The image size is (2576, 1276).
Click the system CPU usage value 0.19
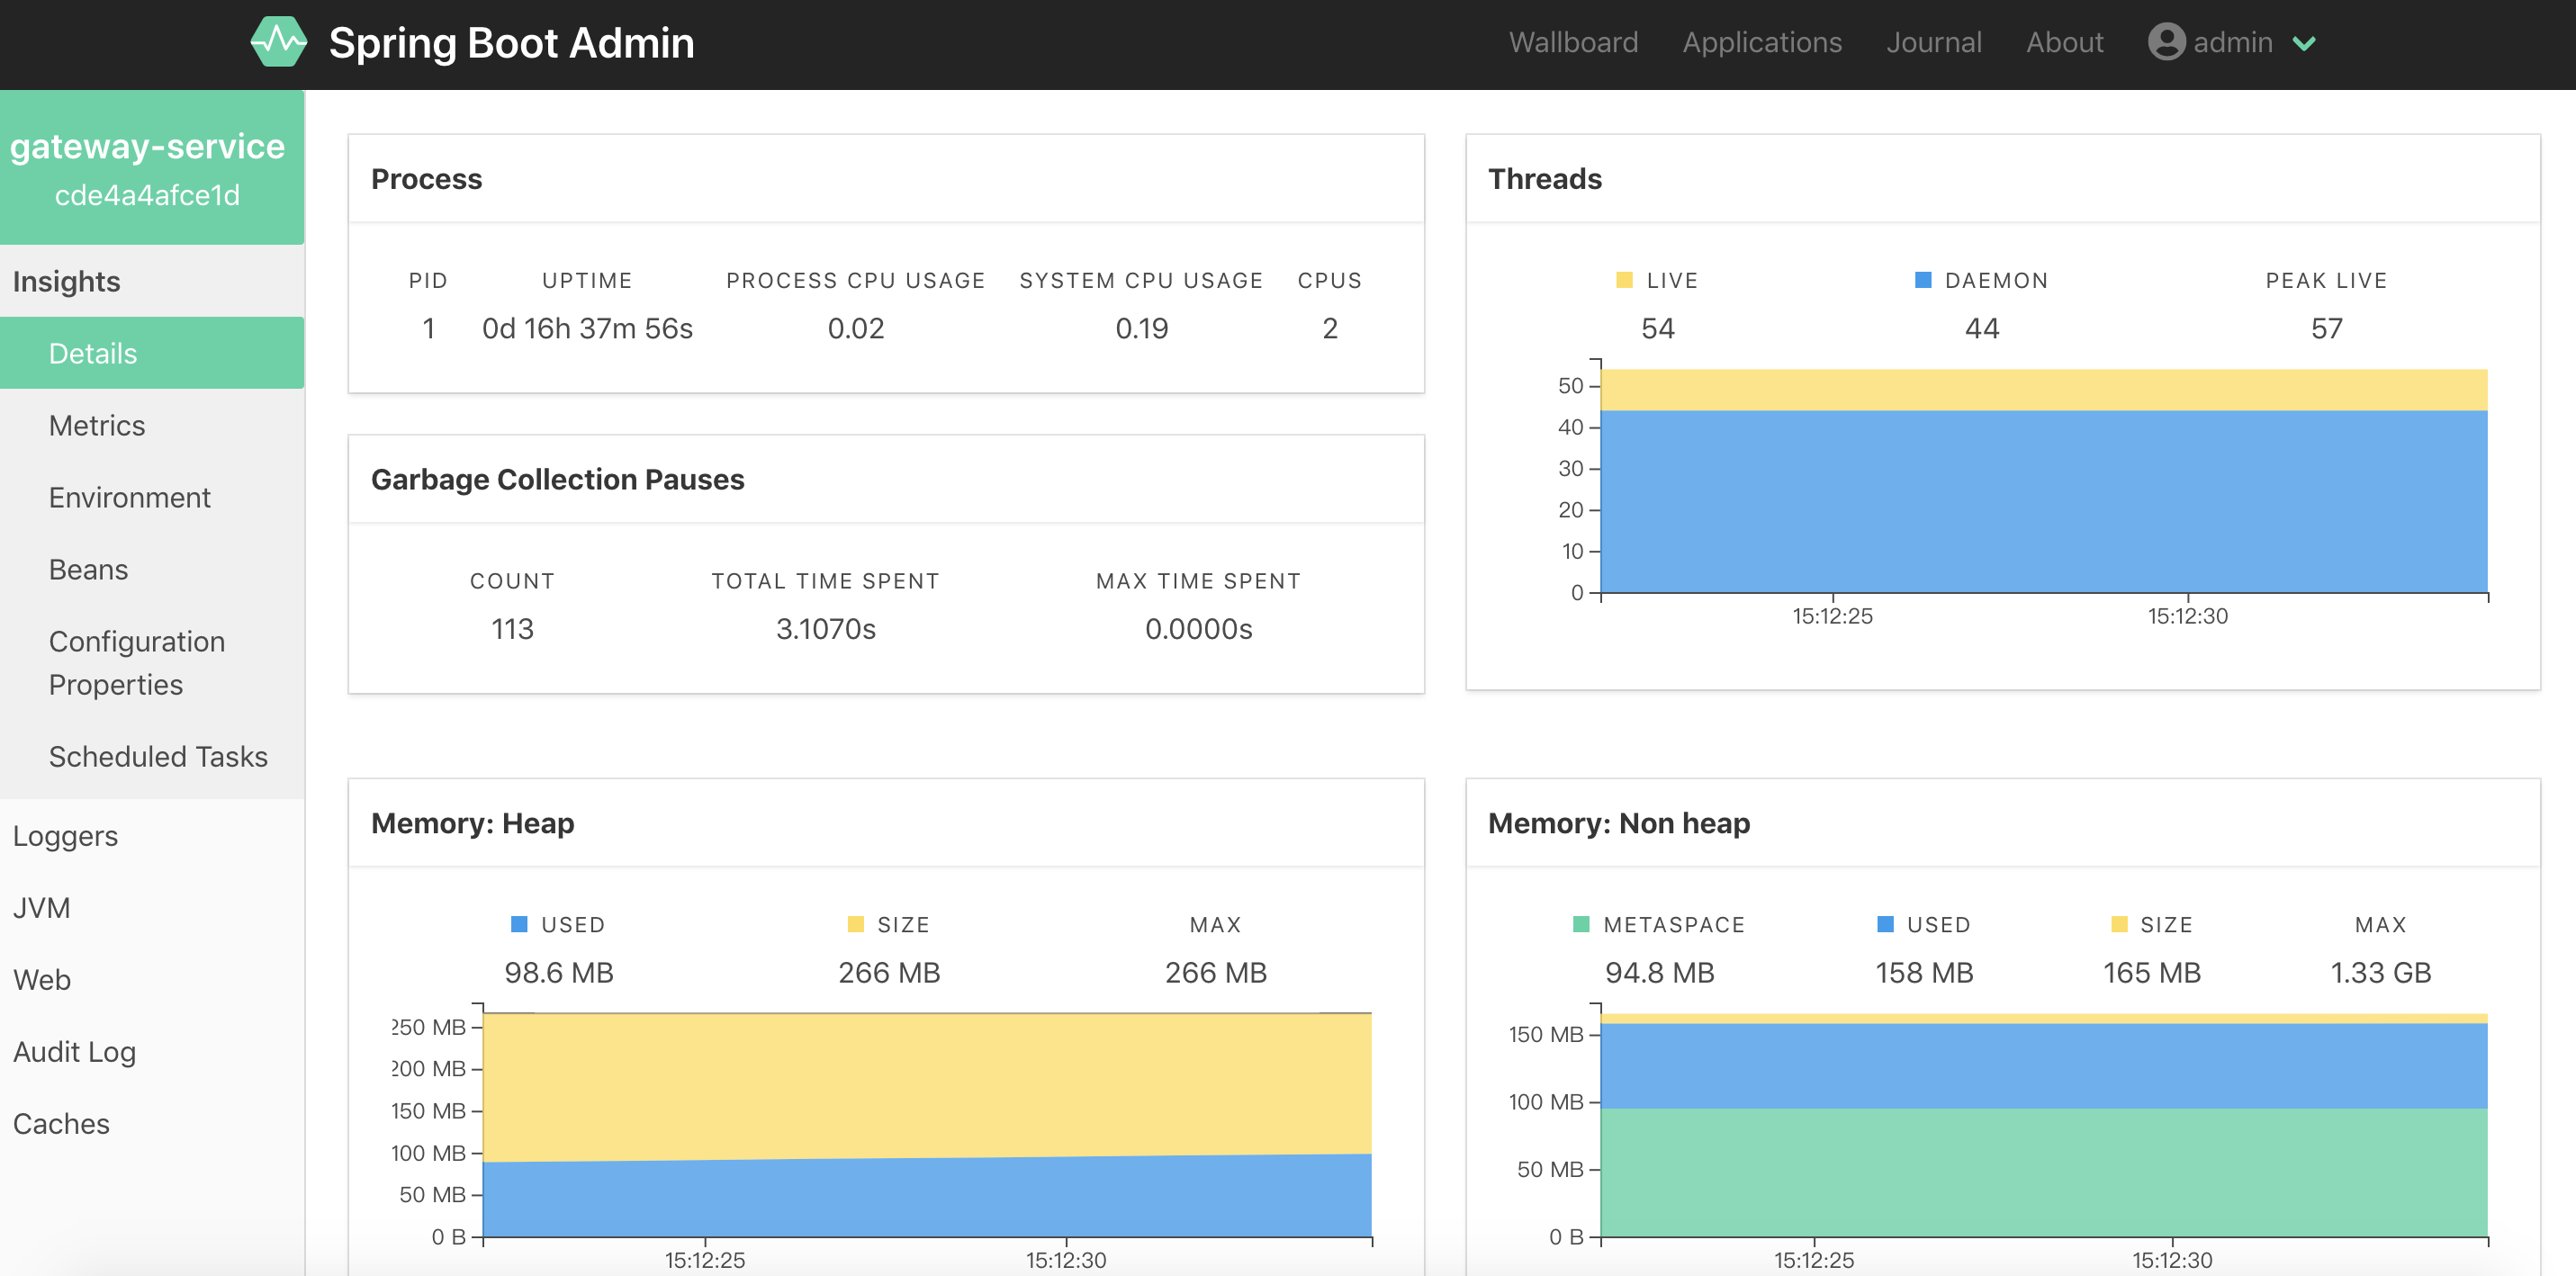(1141, 328)
